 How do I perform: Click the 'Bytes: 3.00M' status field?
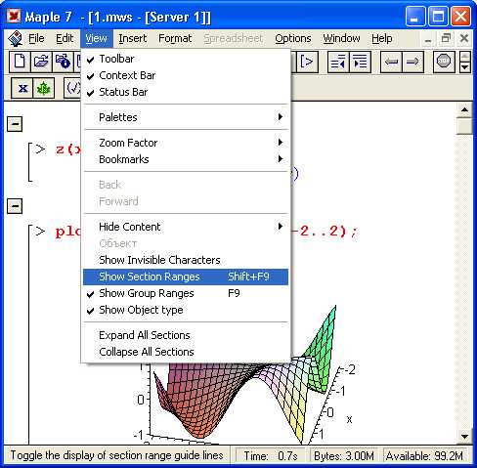click(x=344, y=455)
